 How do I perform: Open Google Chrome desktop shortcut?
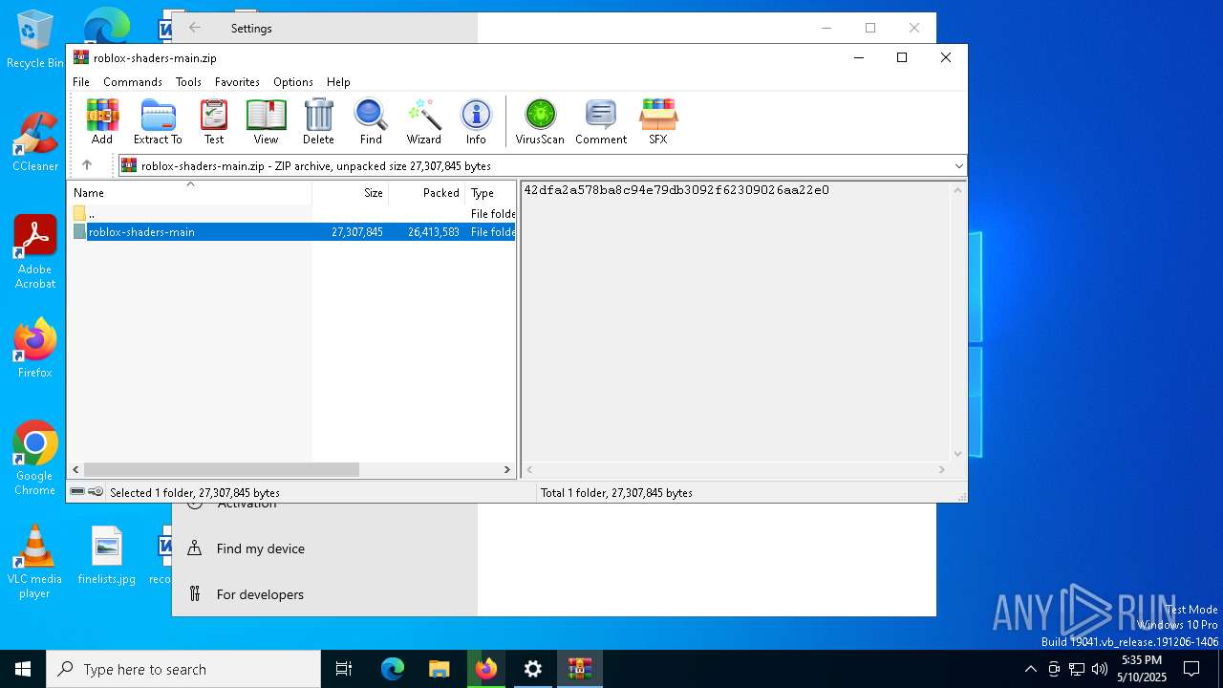point(35,458)
